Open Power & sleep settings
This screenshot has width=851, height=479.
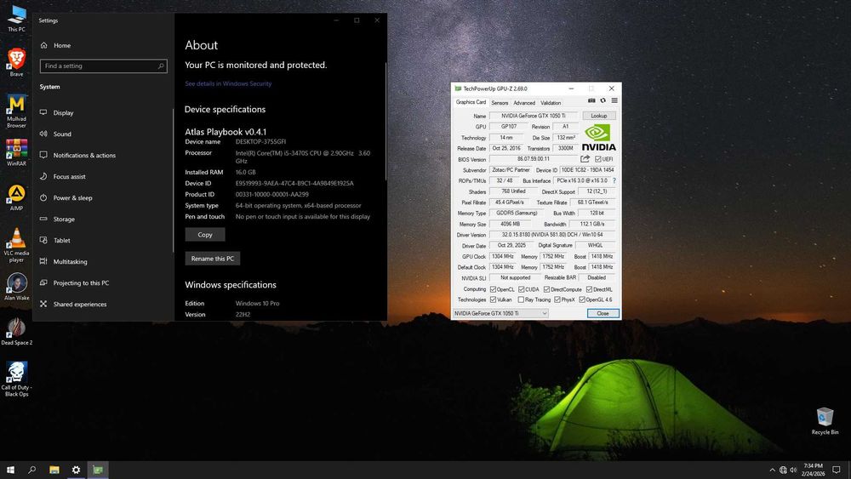click(x=103, y=198)
